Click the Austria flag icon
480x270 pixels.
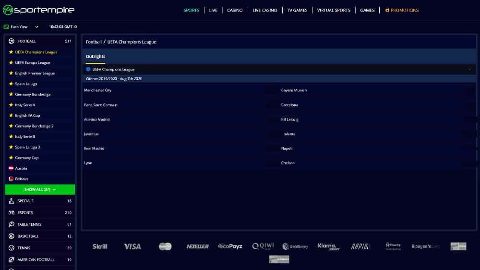[x=11, y=168]
